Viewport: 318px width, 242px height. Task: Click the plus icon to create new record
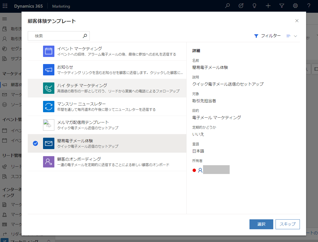point(268,6)
